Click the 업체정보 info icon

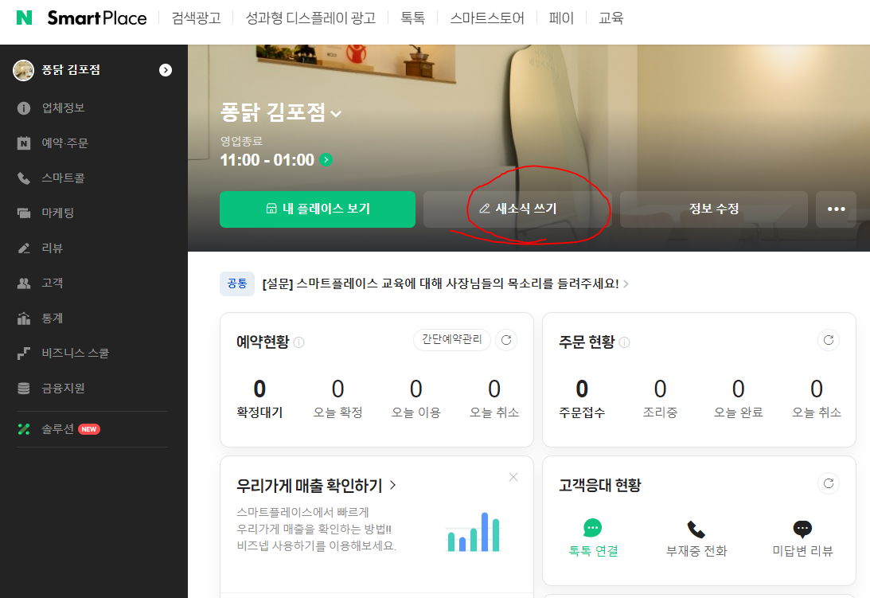24,107
